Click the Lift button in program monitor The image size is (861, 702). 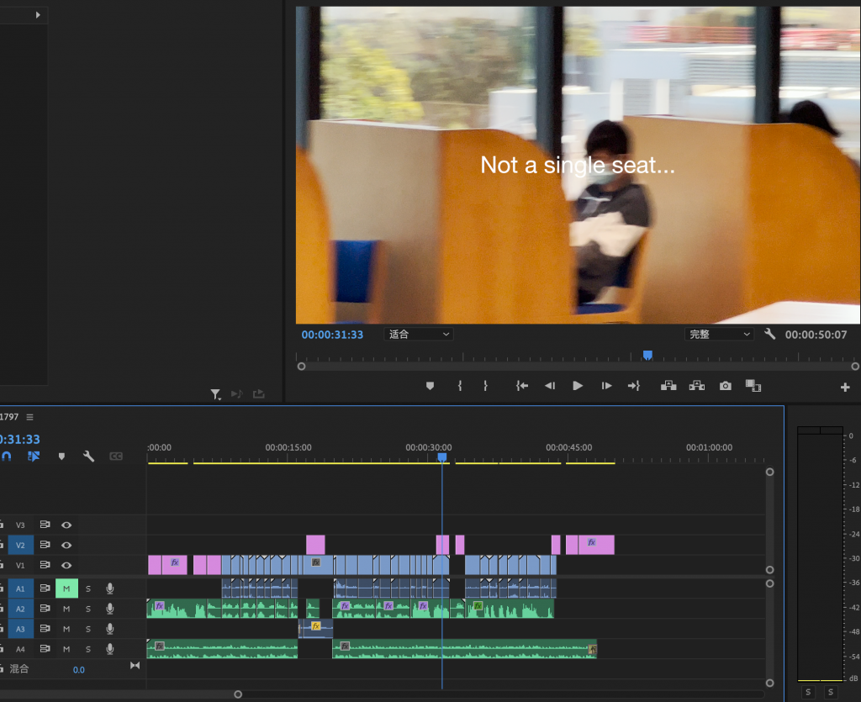pyautogui.click(x=668, y=386)
